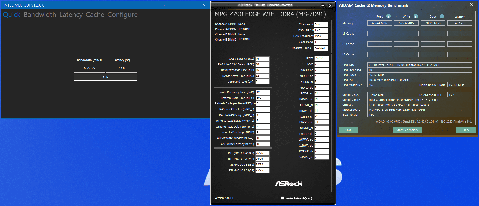Click the RTL (MC0 C0 A1/A2) field
This screenshot has width=479, height=206.
click(262, 153)
